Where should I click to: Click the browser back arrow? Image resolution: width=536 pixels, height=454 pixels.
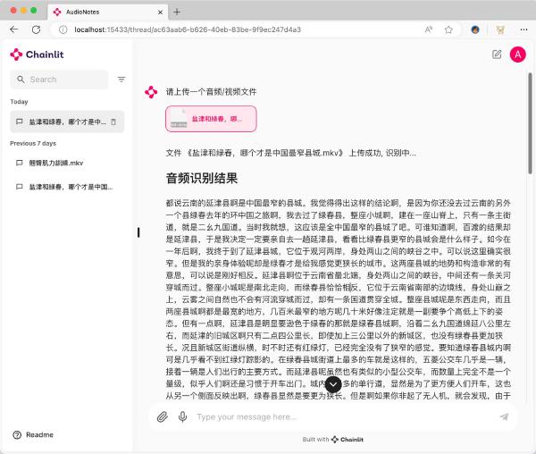[14, 29]
